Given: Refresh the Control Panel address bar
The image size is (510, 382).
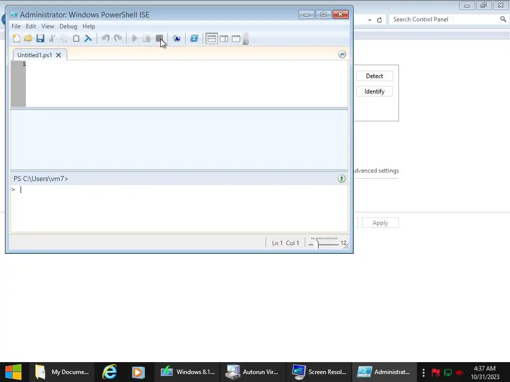Looking at the screenshot, I should pos(379,20).
